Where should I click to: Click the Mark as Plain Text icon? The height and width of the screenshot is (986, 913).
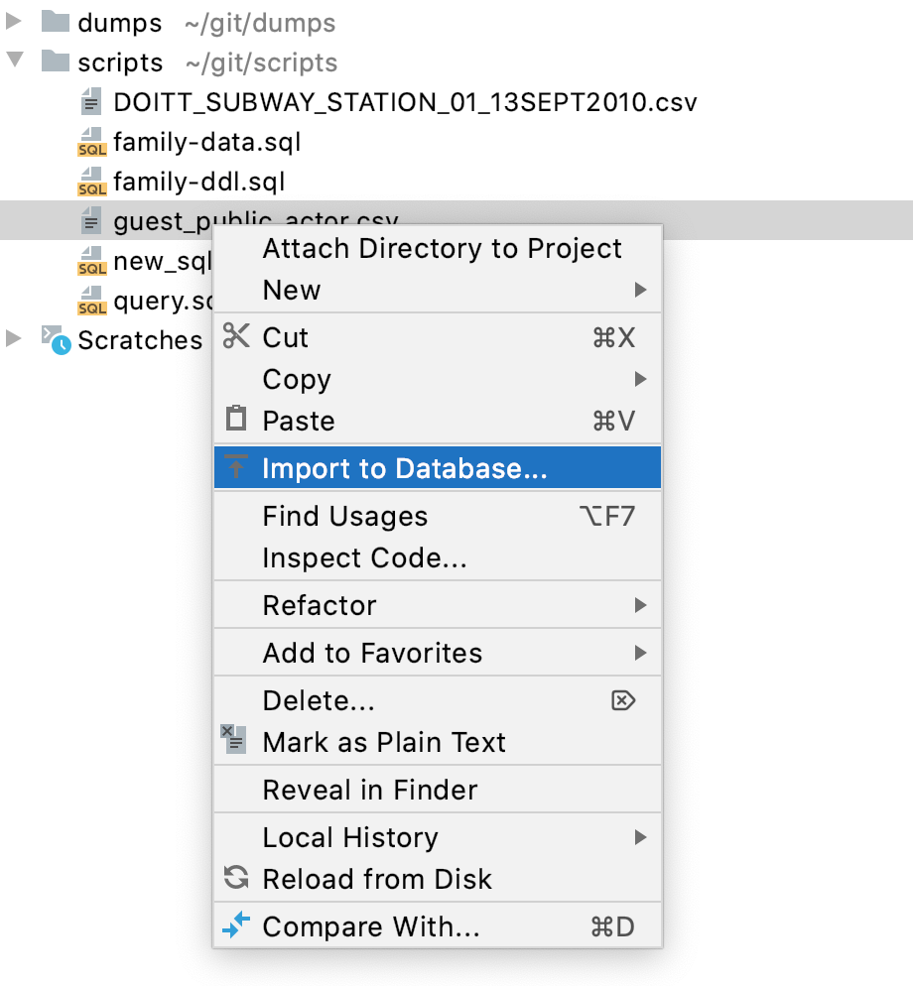click(233, 739)
